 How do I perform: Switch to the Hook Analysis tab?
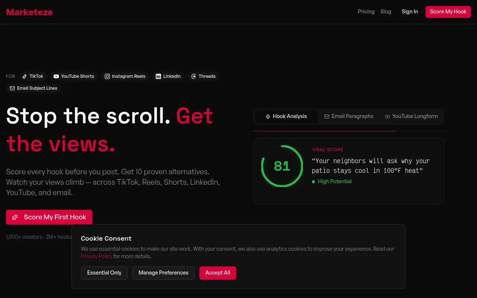286,116
